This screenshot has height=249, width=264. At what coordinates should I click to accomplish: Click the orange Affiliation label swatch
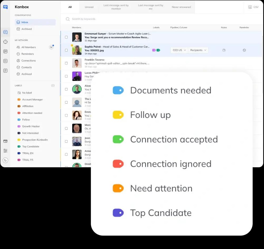coord(19,106)
